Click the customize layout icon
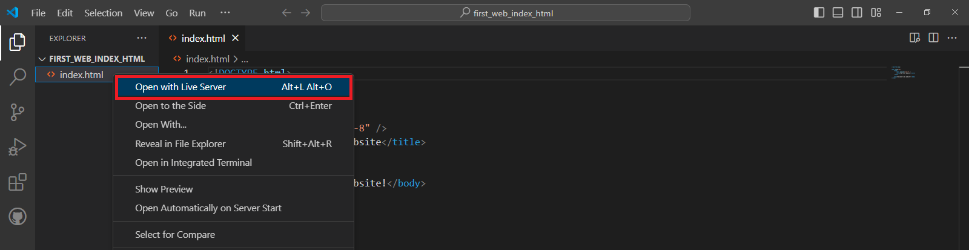Image resolution: width=969 pixels, height=250 pixels. click(x=876, y=13)
